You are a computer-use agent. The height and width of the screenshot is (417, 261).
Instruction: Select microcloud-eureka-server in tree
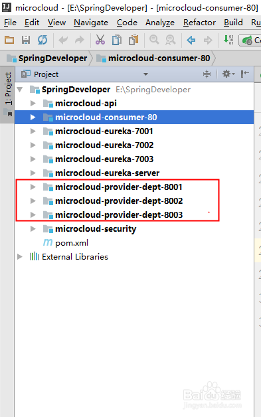coord(134,173)
